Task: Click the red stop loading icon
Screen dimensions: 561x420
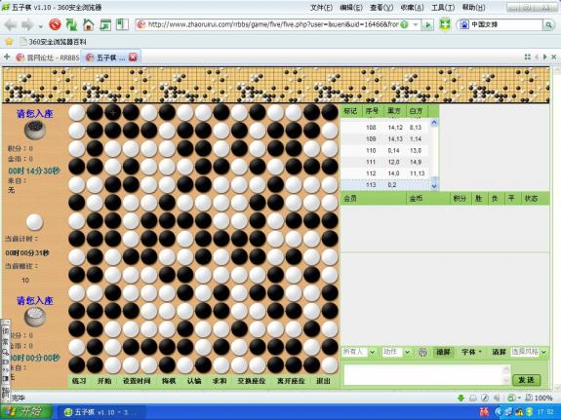Action: tap(55, 24)
